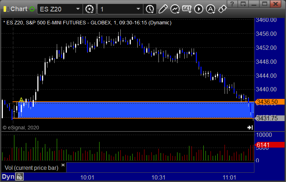Click the Chart title label
286x182 pixels.
point(19,9)
